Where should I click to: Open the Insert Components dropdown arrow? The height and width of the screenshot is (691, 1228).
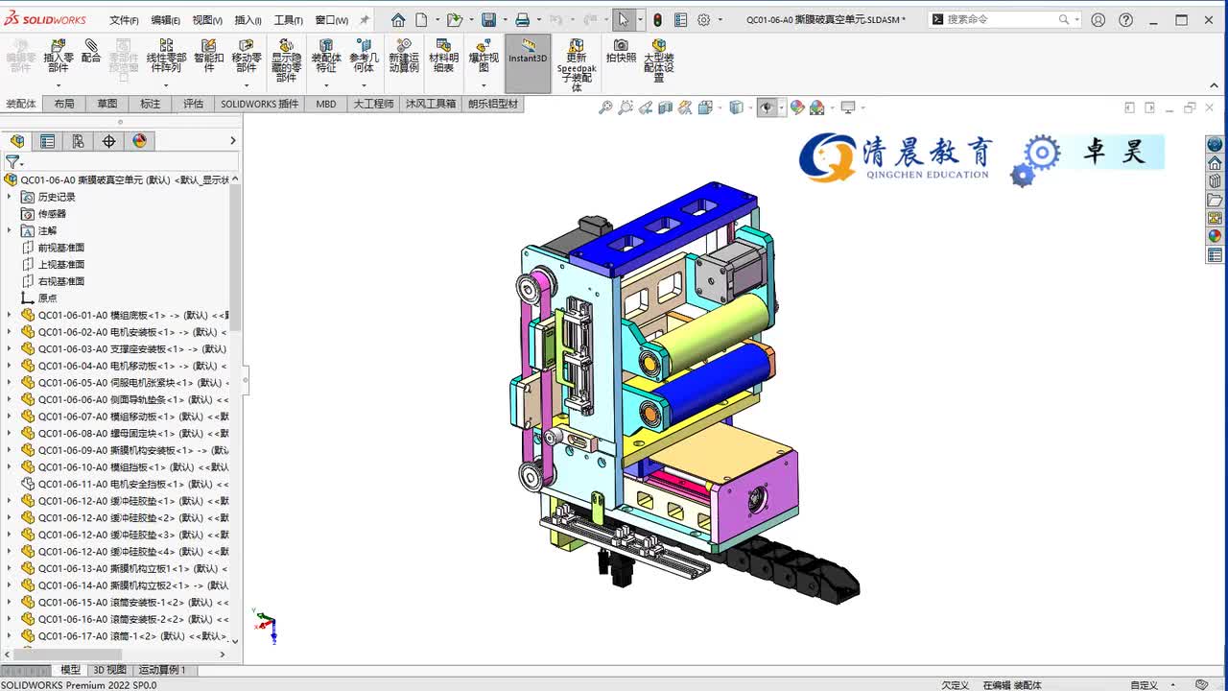[x=59, y=84]
